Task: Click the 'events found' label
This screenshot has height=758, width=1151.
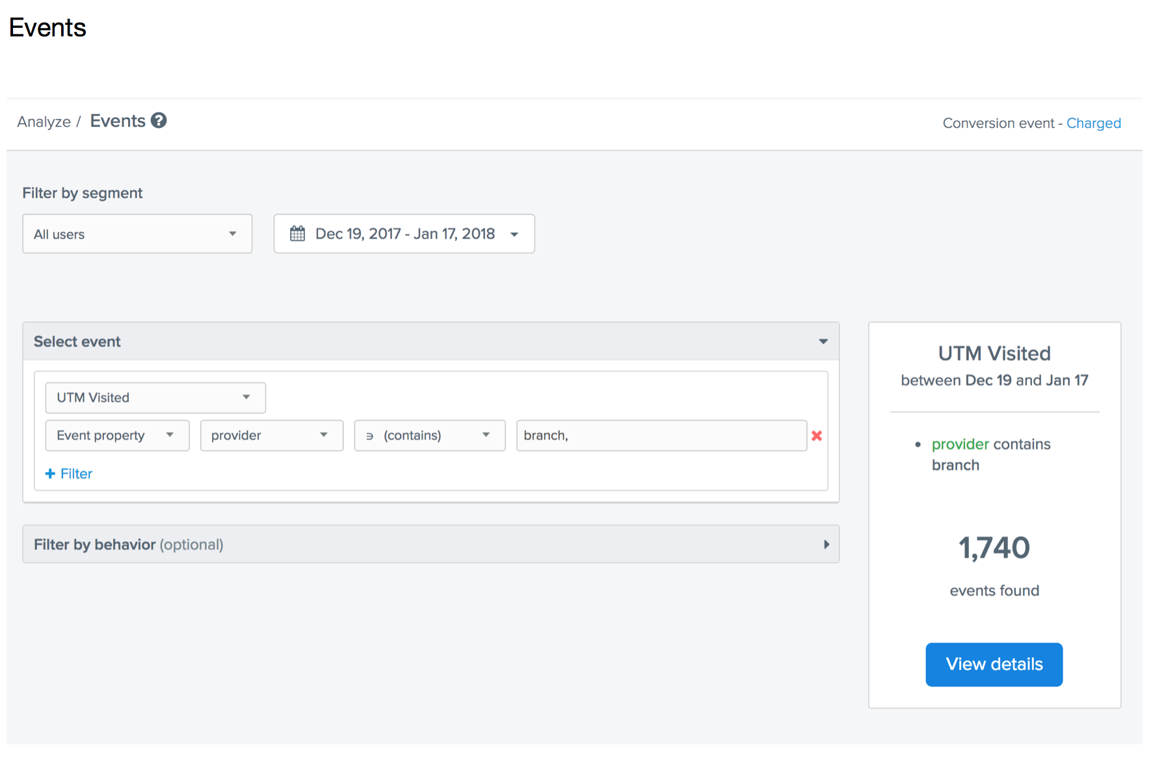Action: 994,590
